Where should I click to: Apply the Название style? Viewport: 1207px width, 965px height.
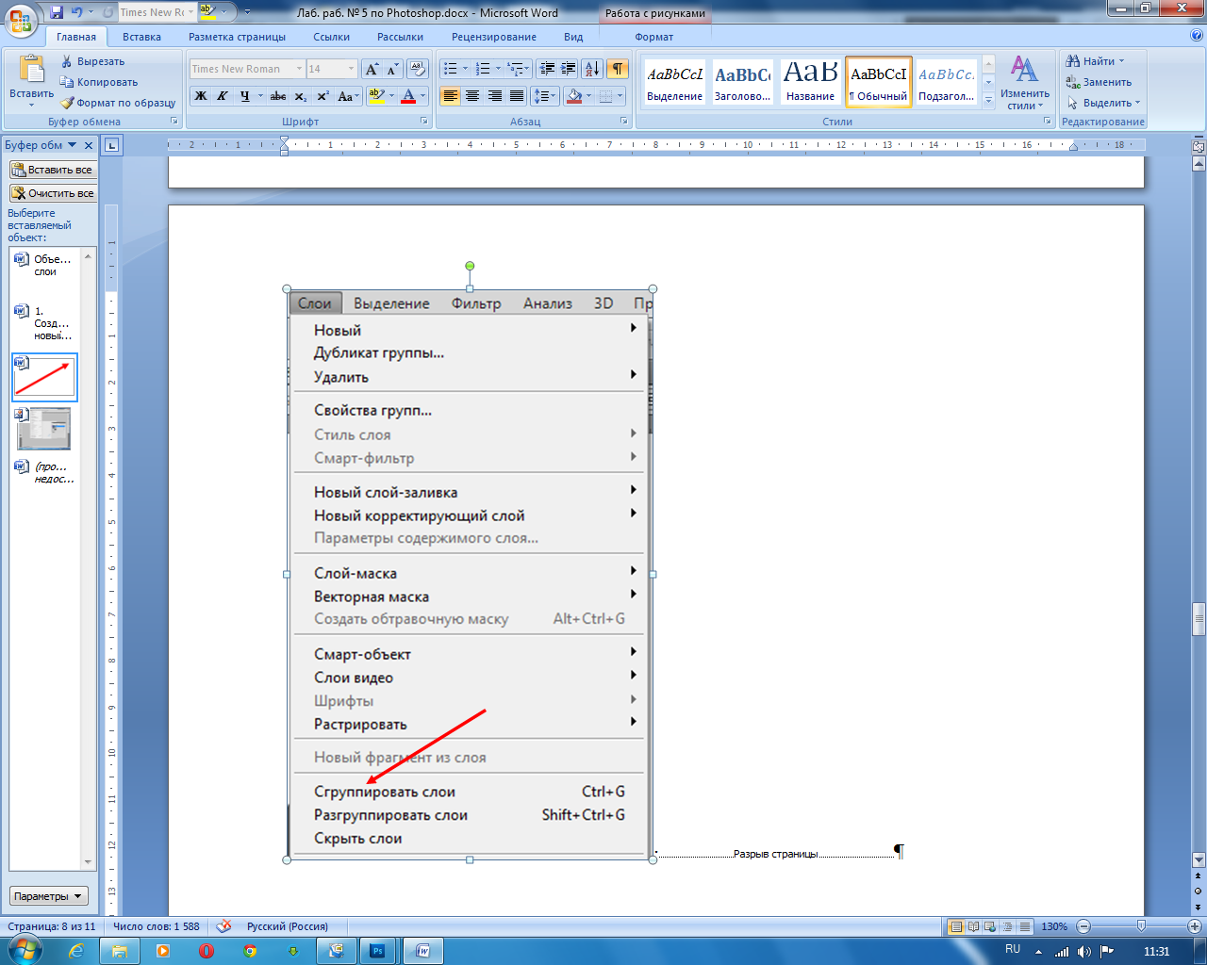[x=810, y=82]
